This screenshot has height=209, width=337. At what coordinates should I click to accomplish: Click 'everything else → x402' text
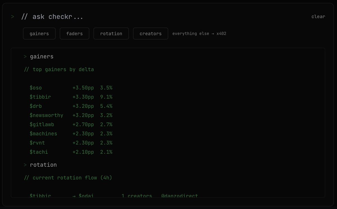(x=199, y=33)
